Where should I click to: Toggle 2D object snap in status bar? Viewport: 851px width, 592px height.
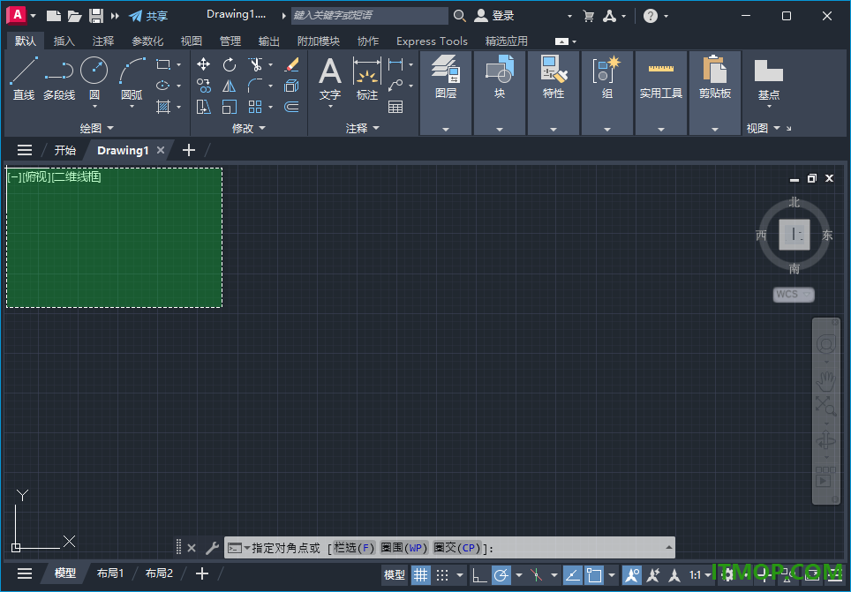click(594, 574)
